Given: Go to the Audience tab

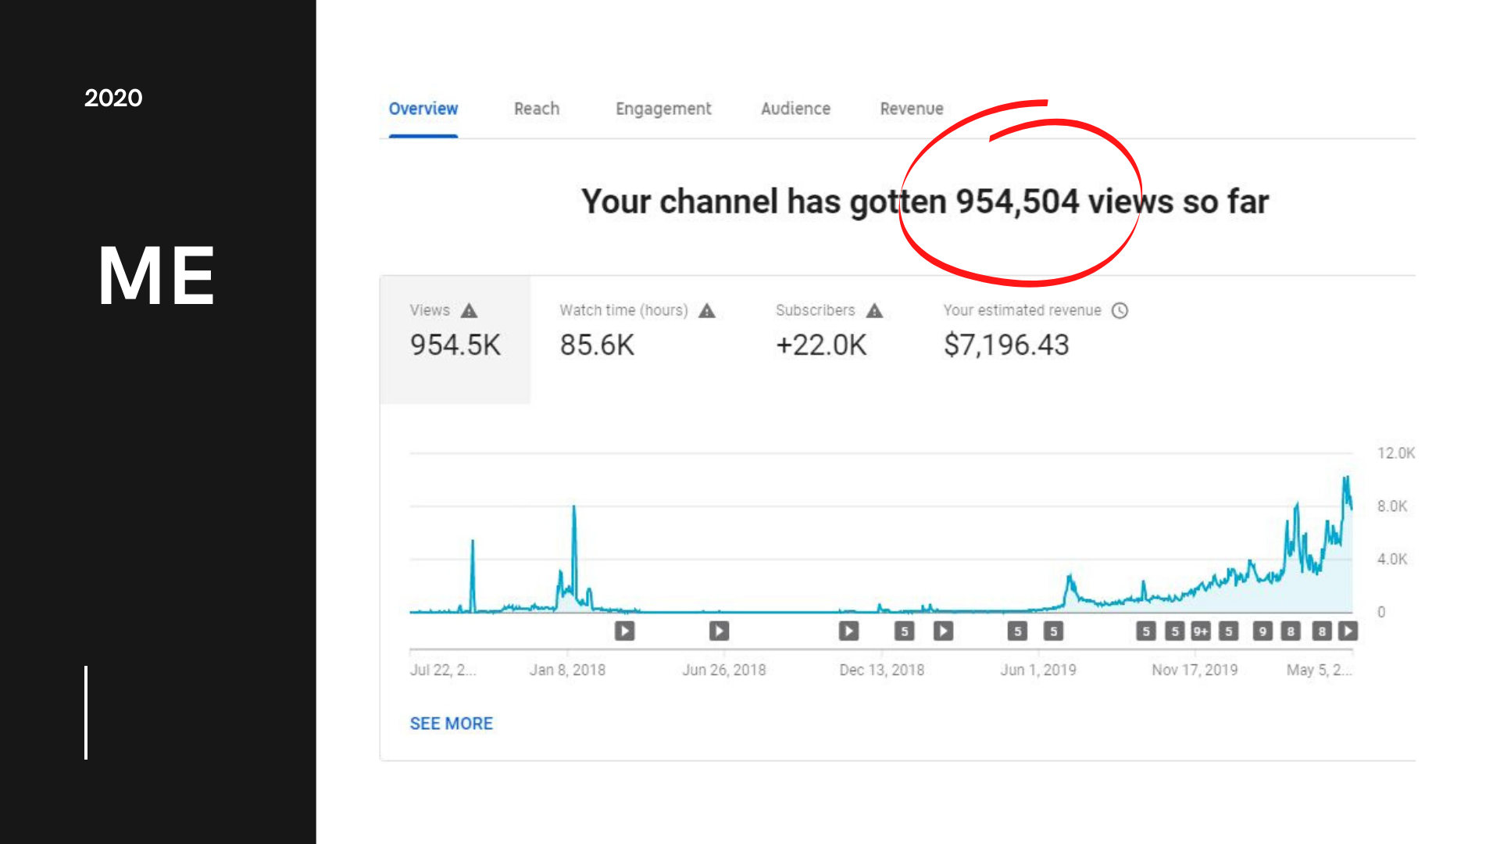Looking at the screenshot, I should pyautogui.click(x=795, y=109).
